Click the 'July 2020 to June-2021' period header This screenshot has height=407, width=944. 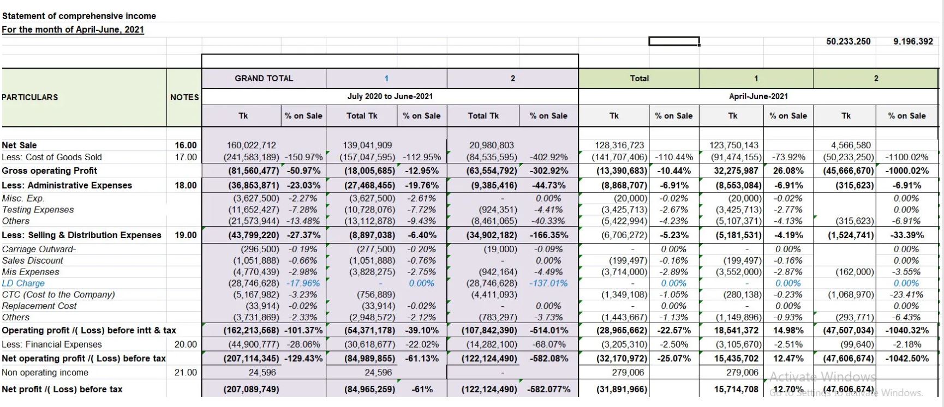(x=390, y=96)
